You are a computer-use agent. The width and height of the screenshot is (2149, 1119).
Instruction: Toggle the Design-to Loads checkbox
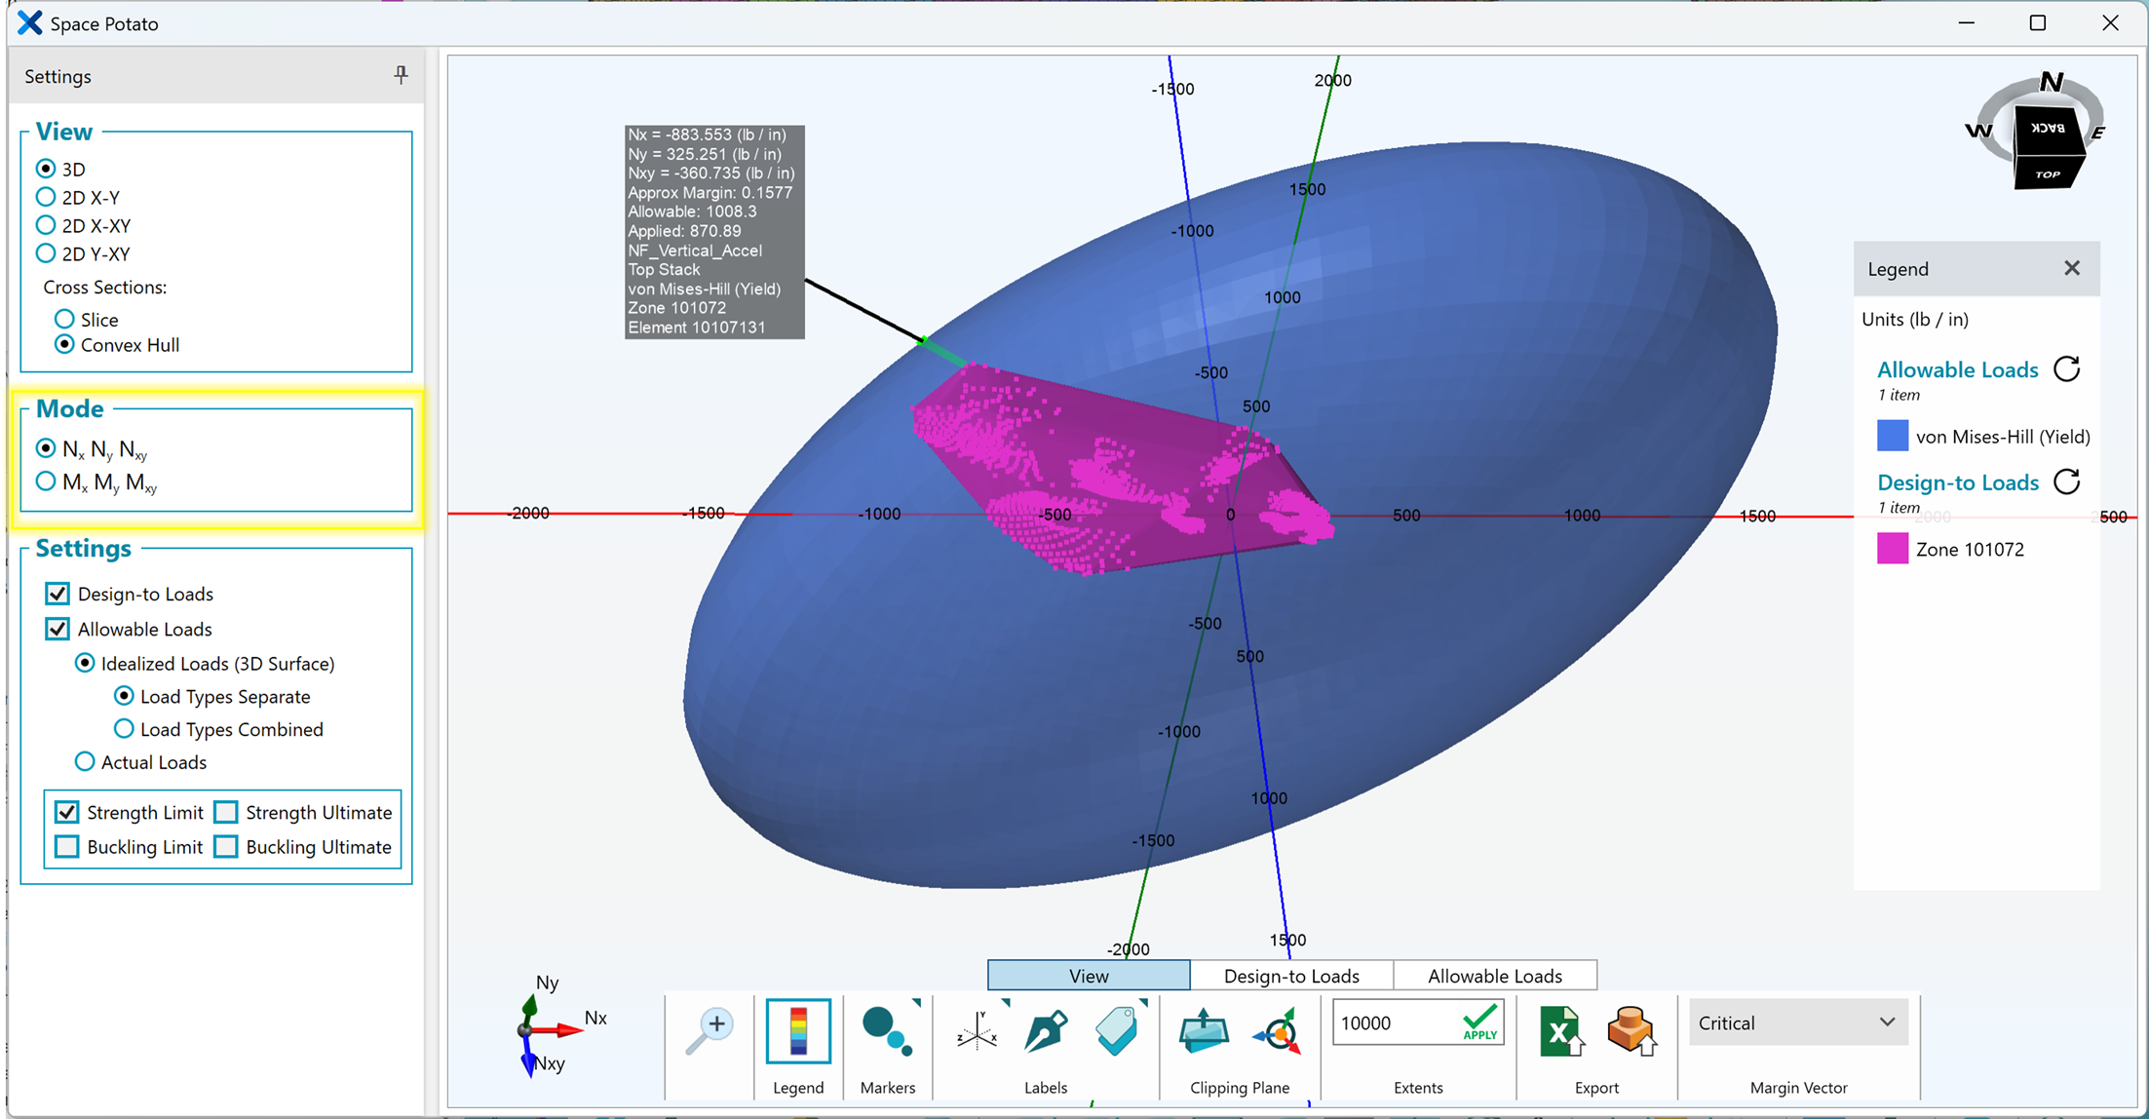(x=58, y=594)
